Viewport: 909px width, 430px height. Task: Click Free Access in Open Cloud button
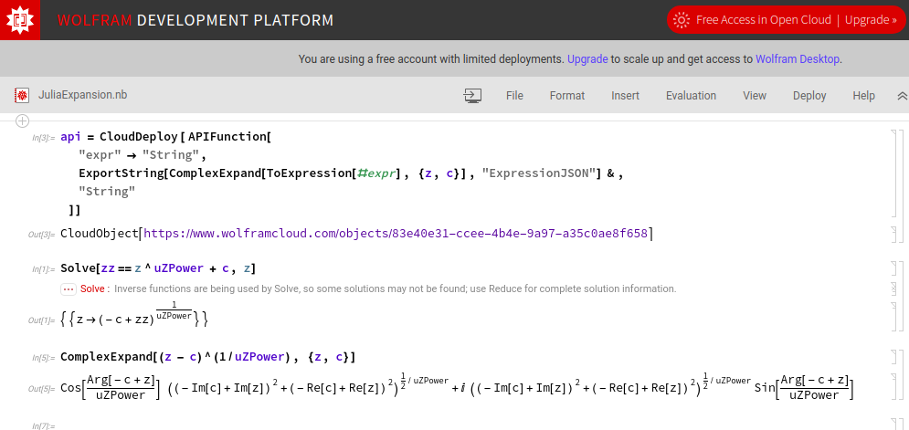[x=763, y=20]
